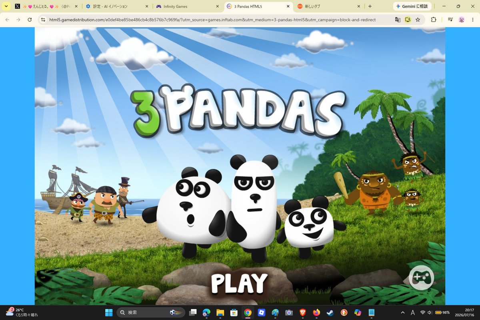This screenshot has height=320, width=480.
Task: Open the translate page icon
Action: 398,20
